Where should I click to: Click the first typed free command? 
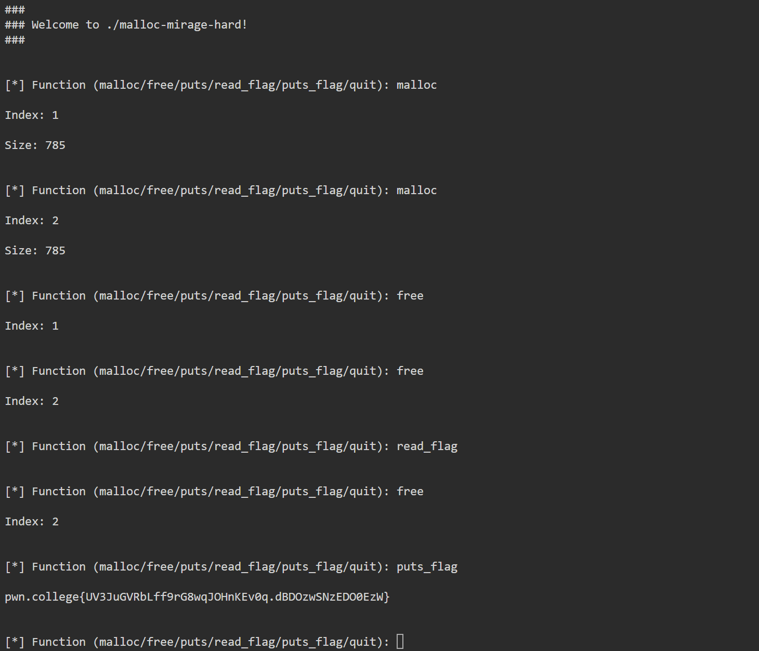point(410,296)
